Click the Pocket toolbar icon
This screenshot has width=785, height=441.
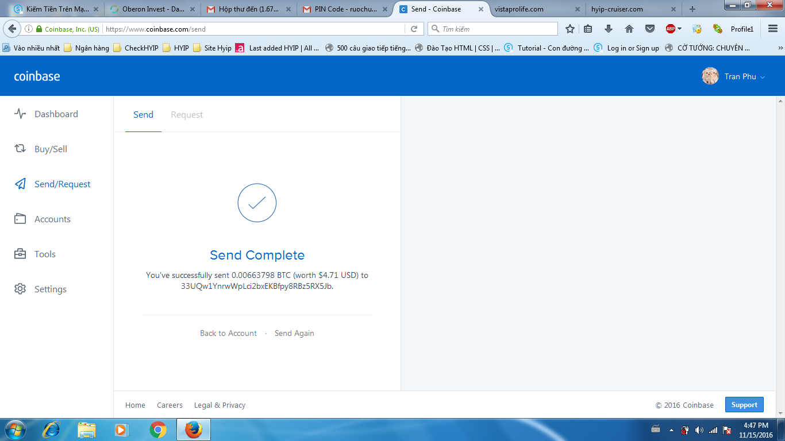[x=650, y=29]
